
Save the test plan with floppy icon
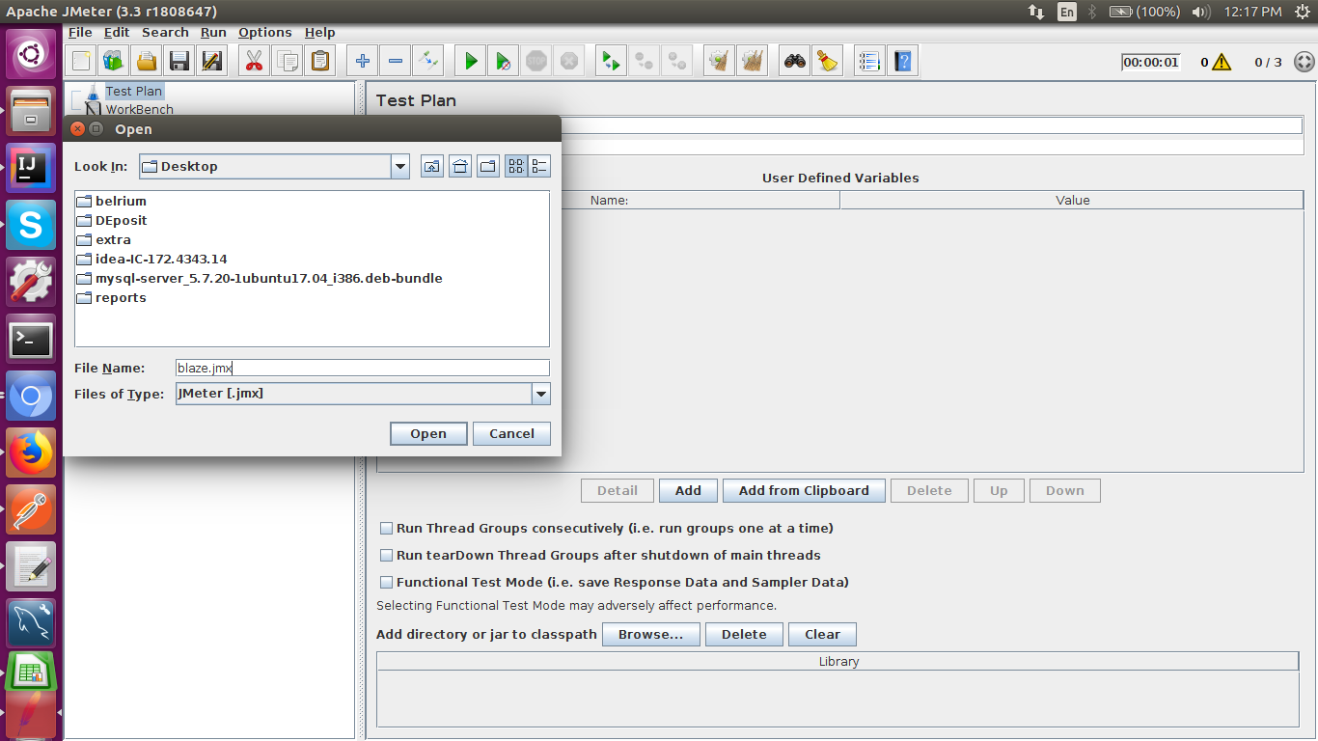click(178, 62)
